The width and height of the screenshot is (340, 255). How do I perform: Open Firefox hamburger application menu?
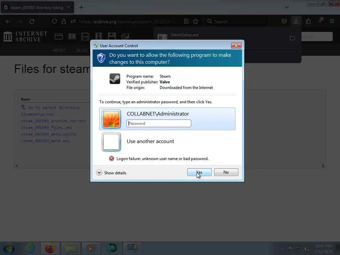pyautogui.click(x=332, y=21)
